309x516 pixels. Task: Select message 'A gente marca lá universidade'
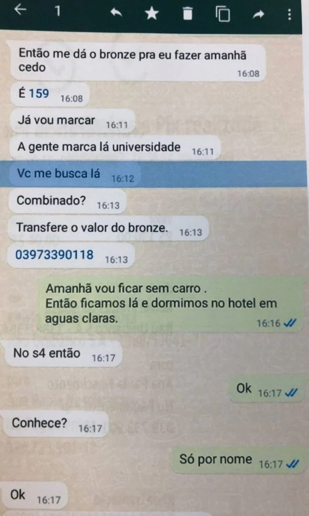[x=115, y=148]
